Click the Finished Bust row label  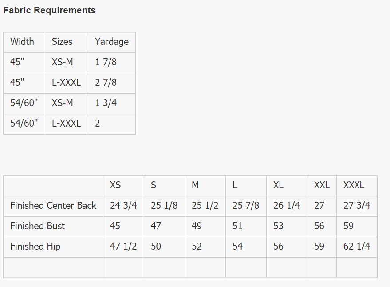tap(53, 227)
